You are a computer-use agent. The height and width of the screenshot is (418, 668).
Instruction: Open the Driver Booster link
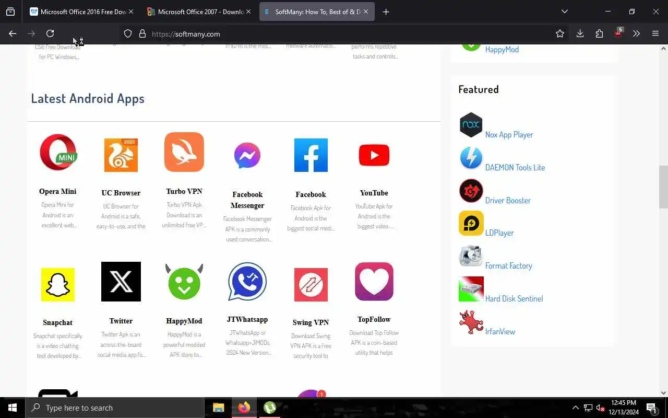pyautogui.click(x=508, y=200)
